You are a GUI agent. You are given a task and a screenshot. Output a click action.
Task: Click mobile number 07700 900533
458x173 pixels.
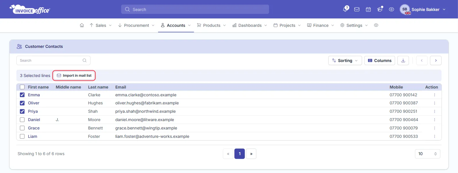coord(404,136)
